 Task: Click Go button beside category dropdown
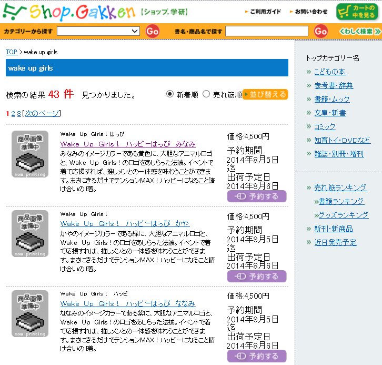point(152,31)
